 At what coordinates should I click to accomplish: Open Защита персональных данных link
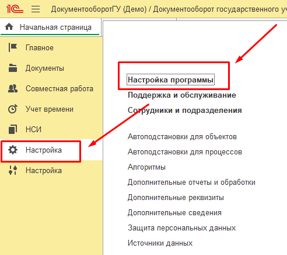coord(181,228)
